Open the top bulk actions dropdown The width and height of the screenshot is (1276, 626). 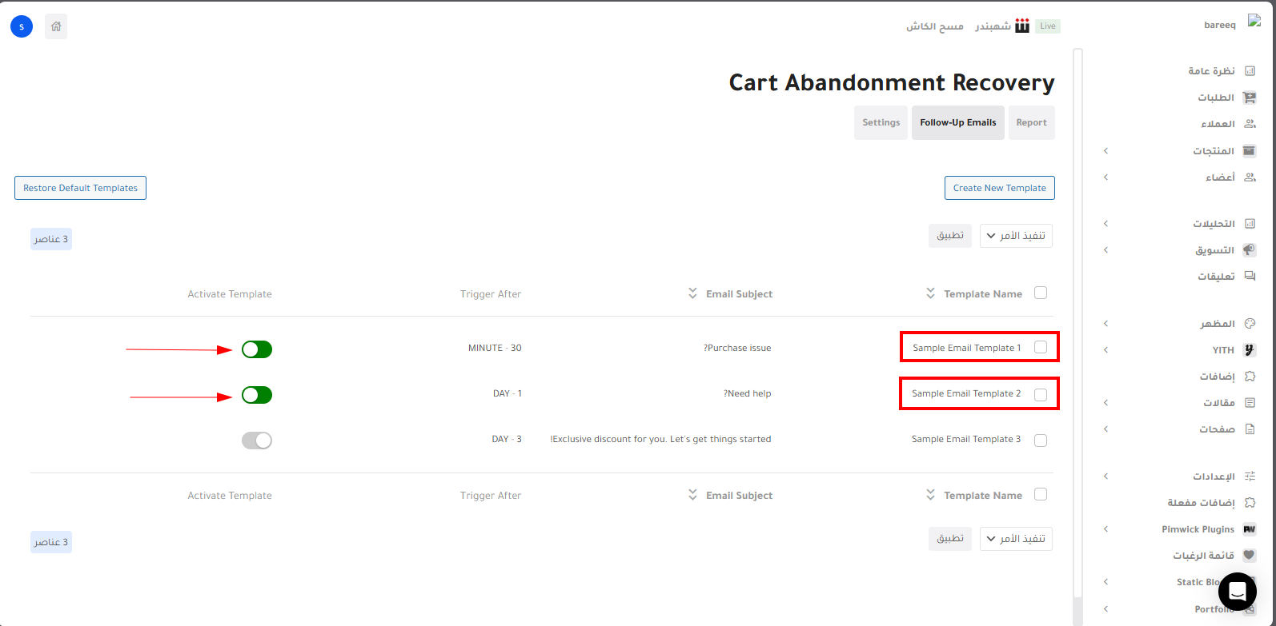[1016, 236]
